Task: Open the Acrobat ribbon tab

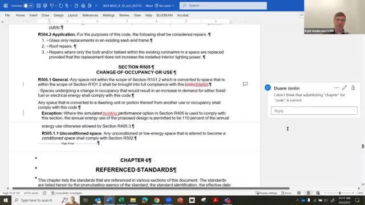Action: pos(182,15)
